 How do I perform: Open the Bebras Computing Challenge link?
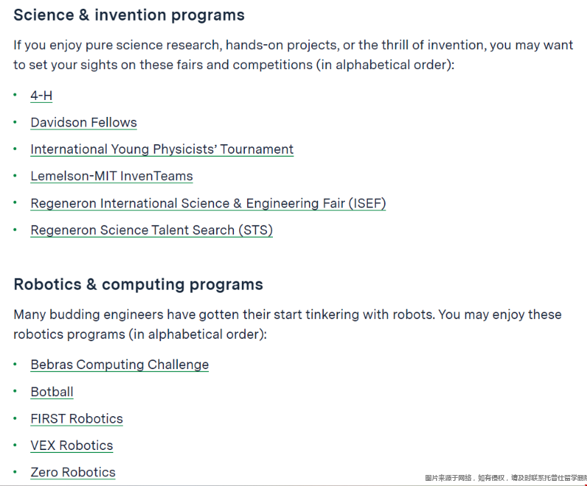click(x=119, y=365)
